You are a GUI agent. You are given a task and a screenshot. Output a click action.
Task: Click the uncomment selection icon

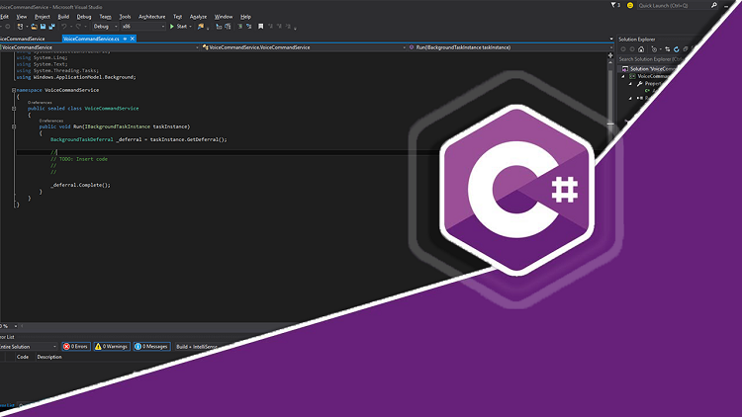pyautogui.click(x=249, y=27)
